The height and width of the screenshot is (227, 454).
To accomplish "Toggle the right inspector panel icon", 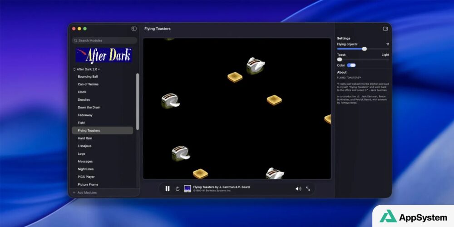I will click(x=385, y=29).
